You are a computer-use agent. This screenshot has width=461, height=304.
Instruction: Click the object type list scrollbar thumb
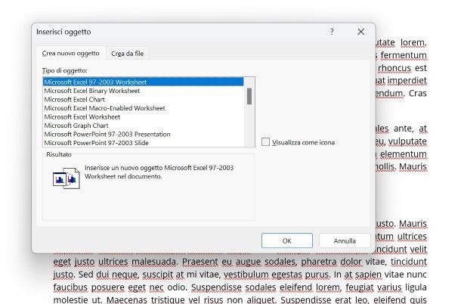click(249, 96)
